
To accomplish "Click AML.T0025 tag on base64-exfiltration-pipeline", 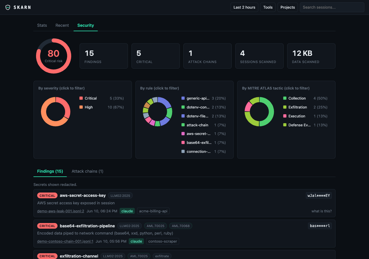I will (156, 226).
